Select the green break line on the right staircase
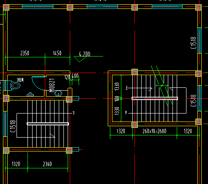The height and width of the screenshot is (184, 208). tap(162, 85)
